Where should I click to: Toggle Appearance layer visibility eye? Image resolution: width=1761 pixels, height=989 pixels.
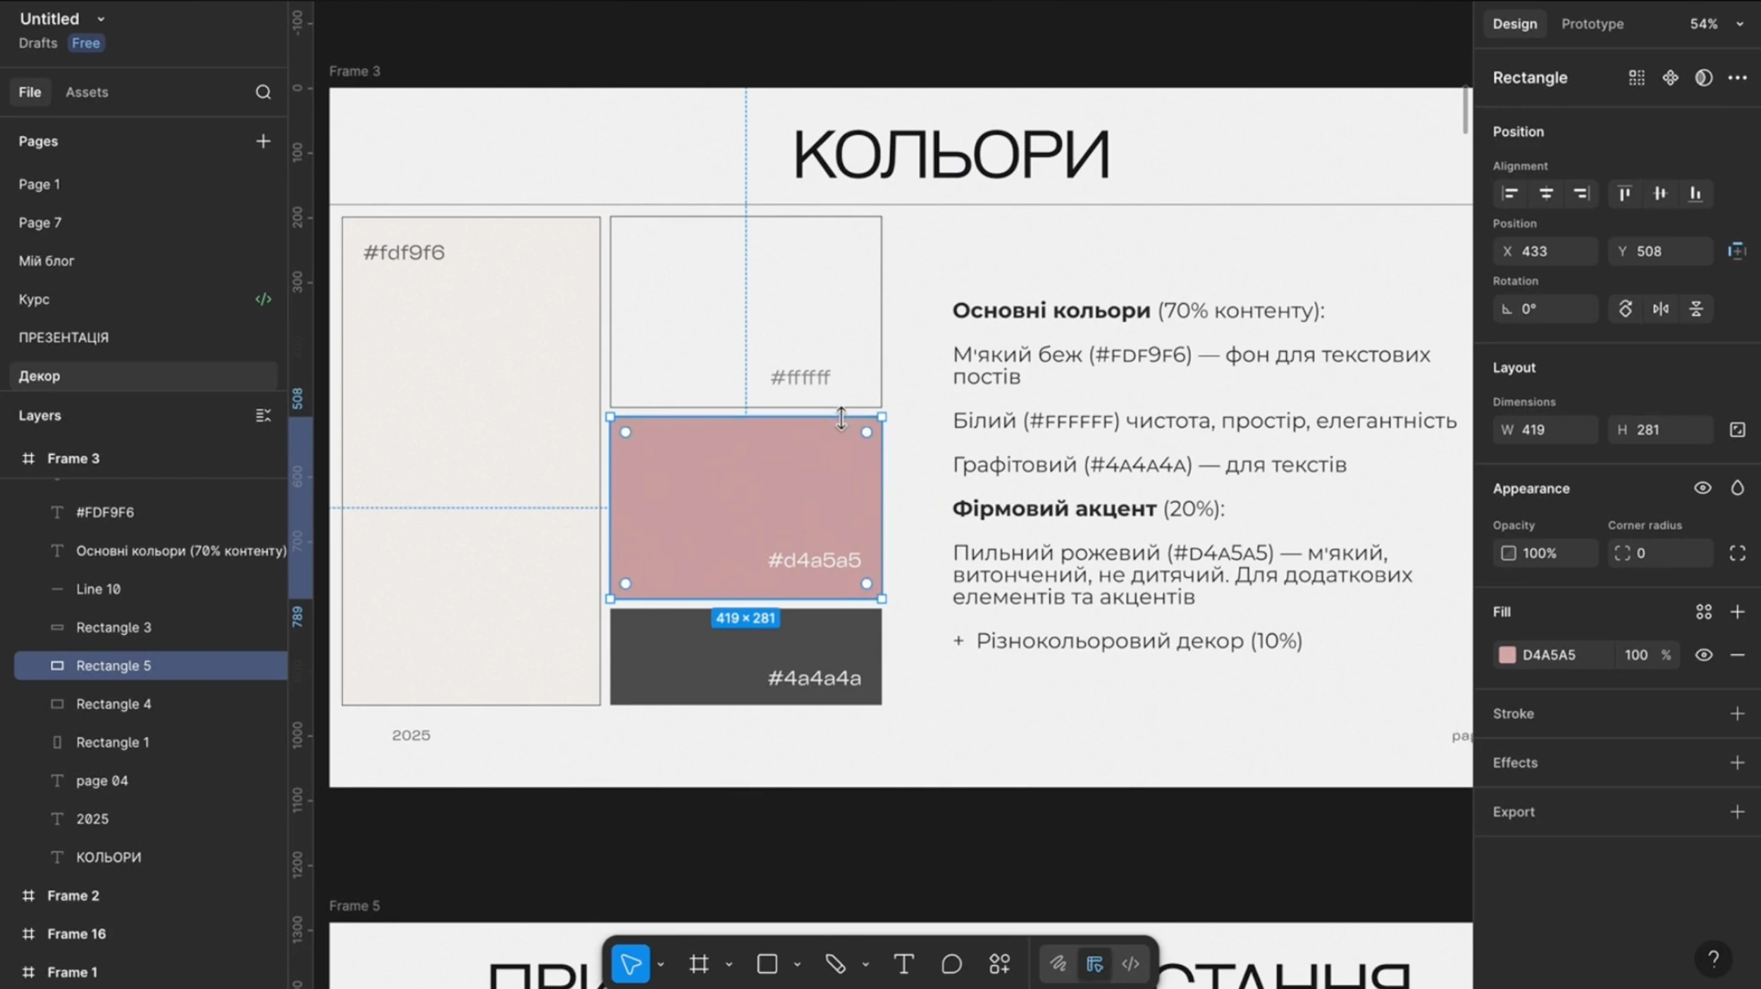pos(1703,488)
